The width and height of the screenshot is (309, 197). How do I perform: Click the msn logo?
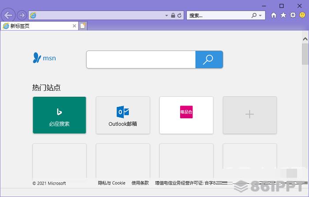(x=44, y=58)
